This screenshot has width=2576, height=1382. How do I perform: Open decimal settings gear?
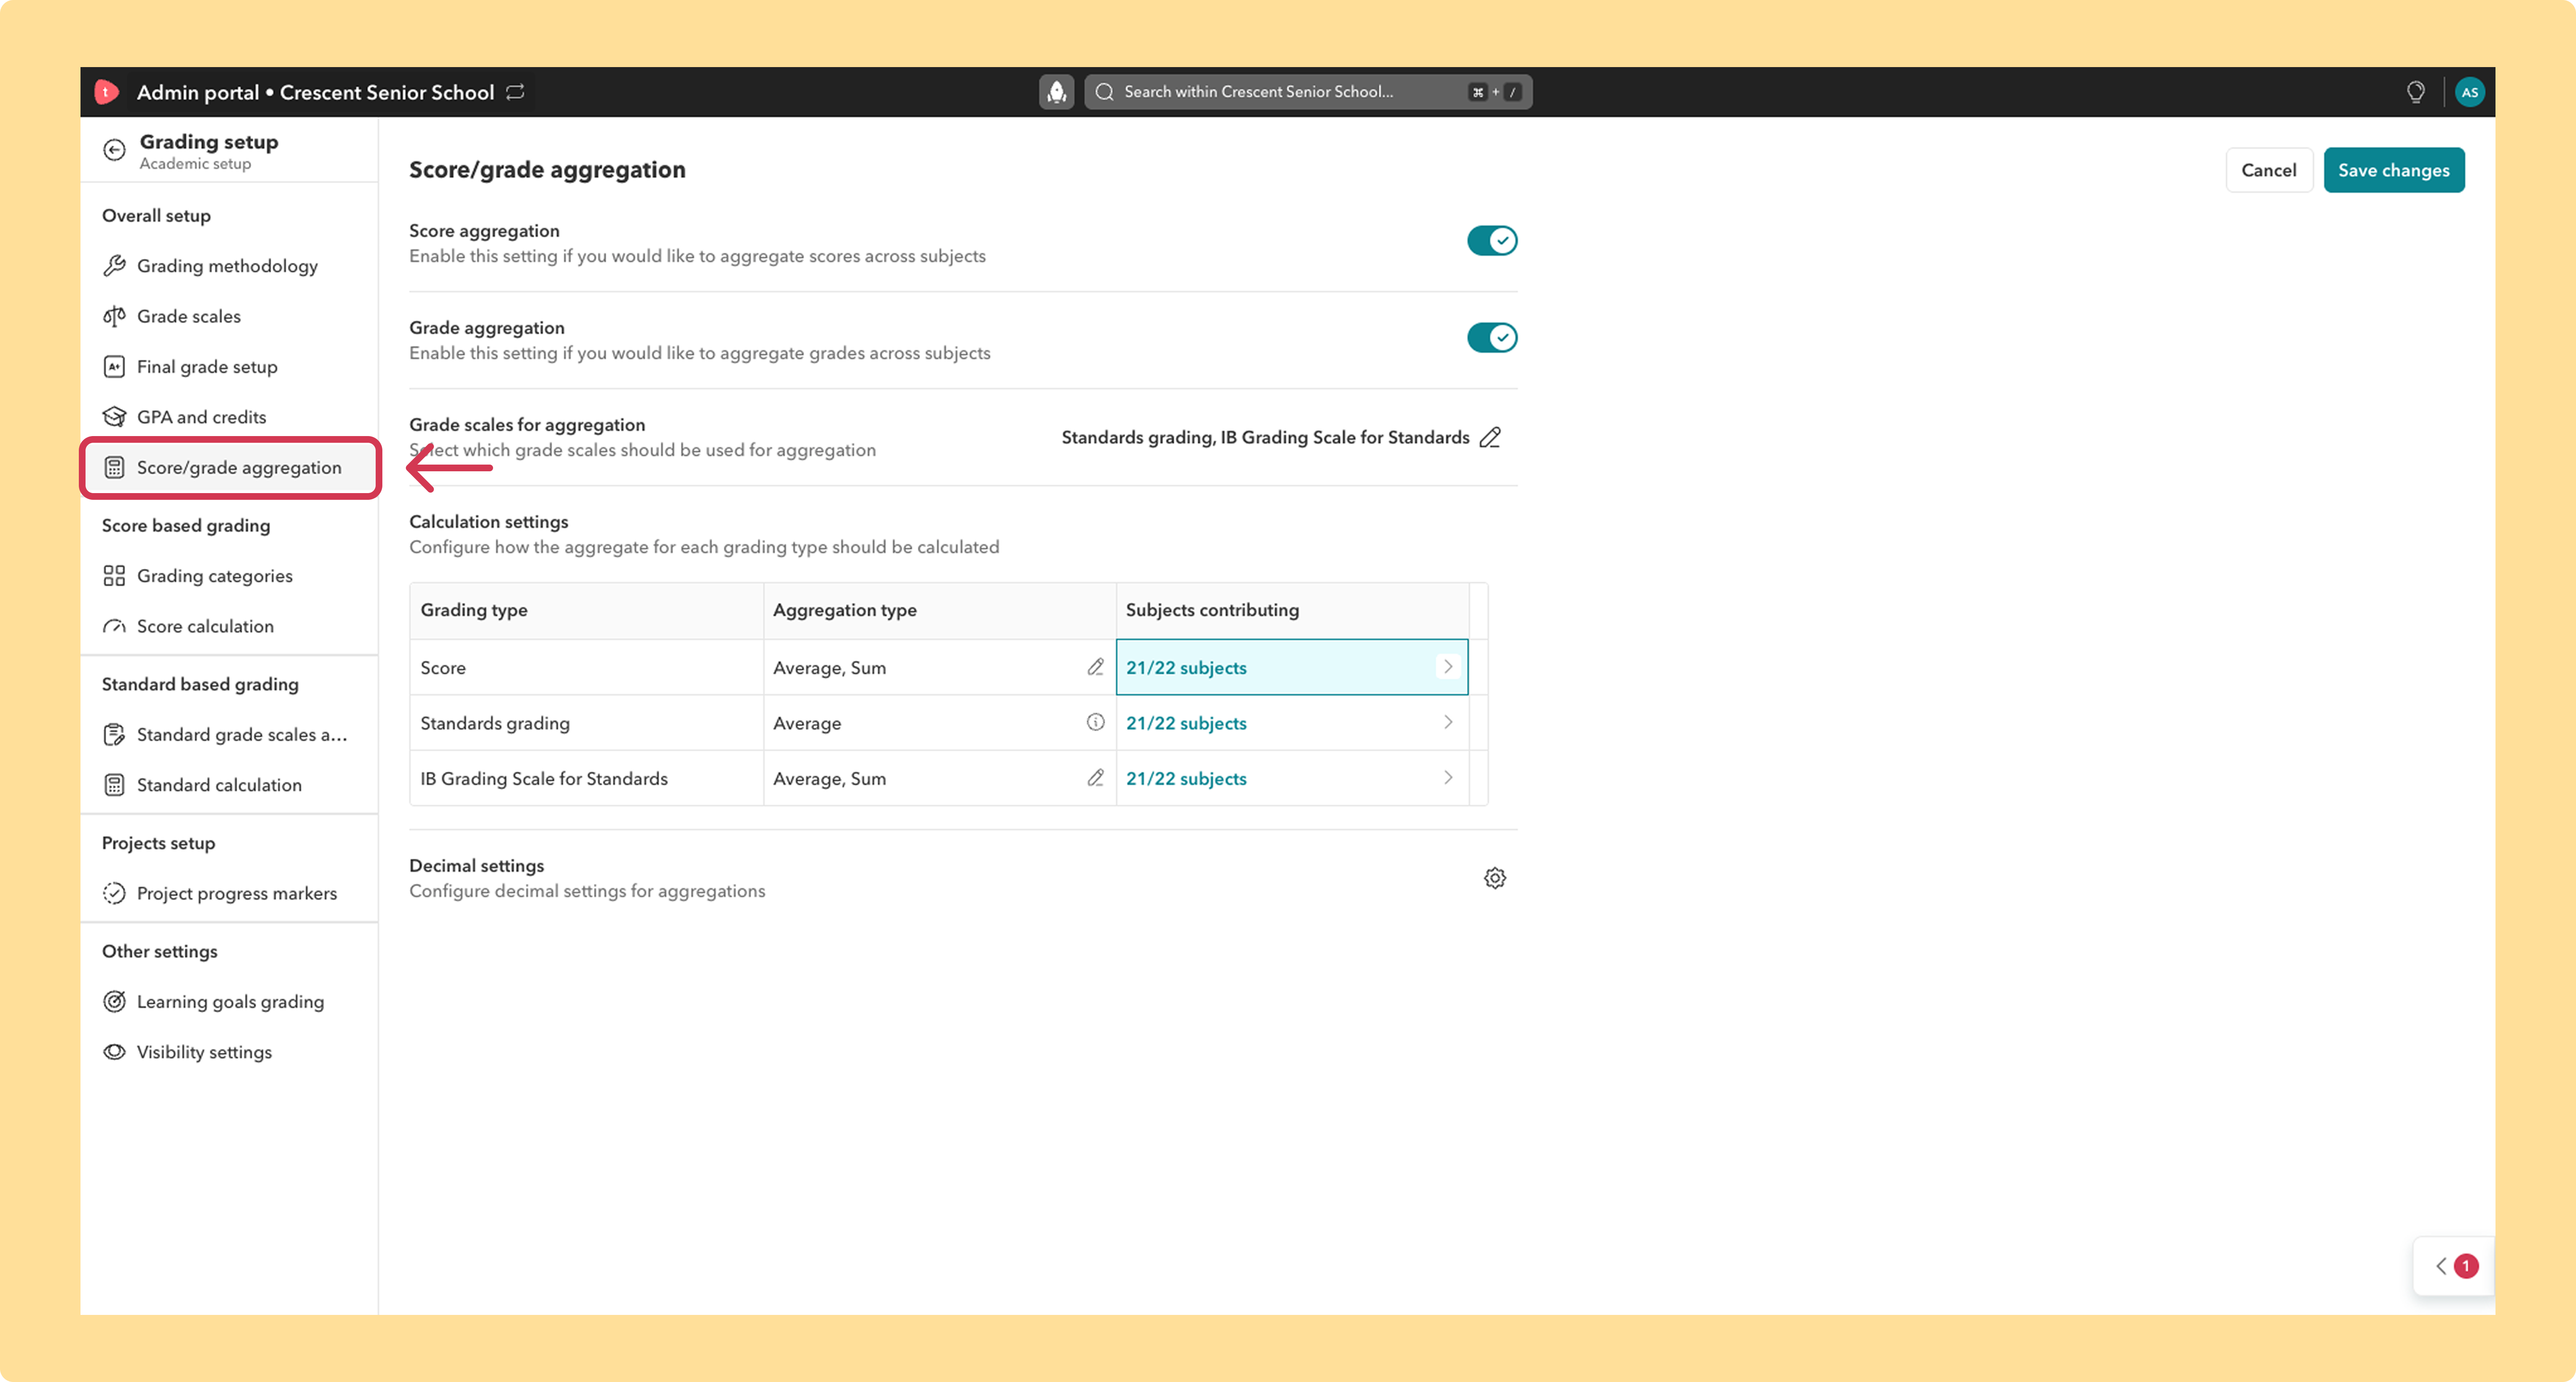pyautogui.click(x=1495, y=878)
